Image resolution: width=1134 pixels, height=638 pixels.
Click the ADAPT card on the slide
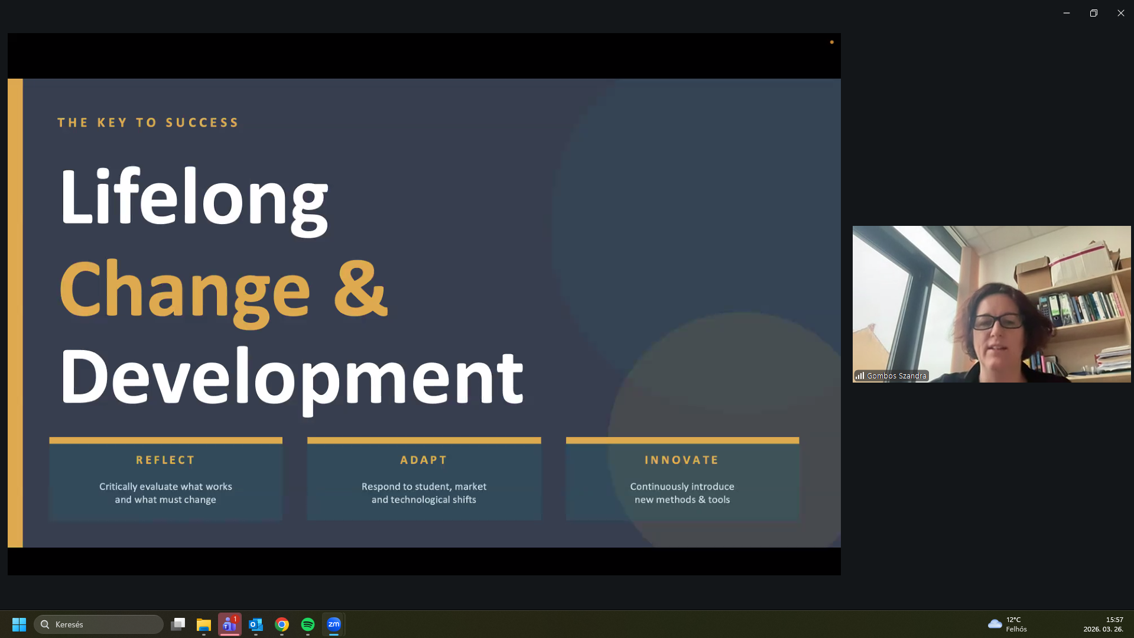(424, 479)
